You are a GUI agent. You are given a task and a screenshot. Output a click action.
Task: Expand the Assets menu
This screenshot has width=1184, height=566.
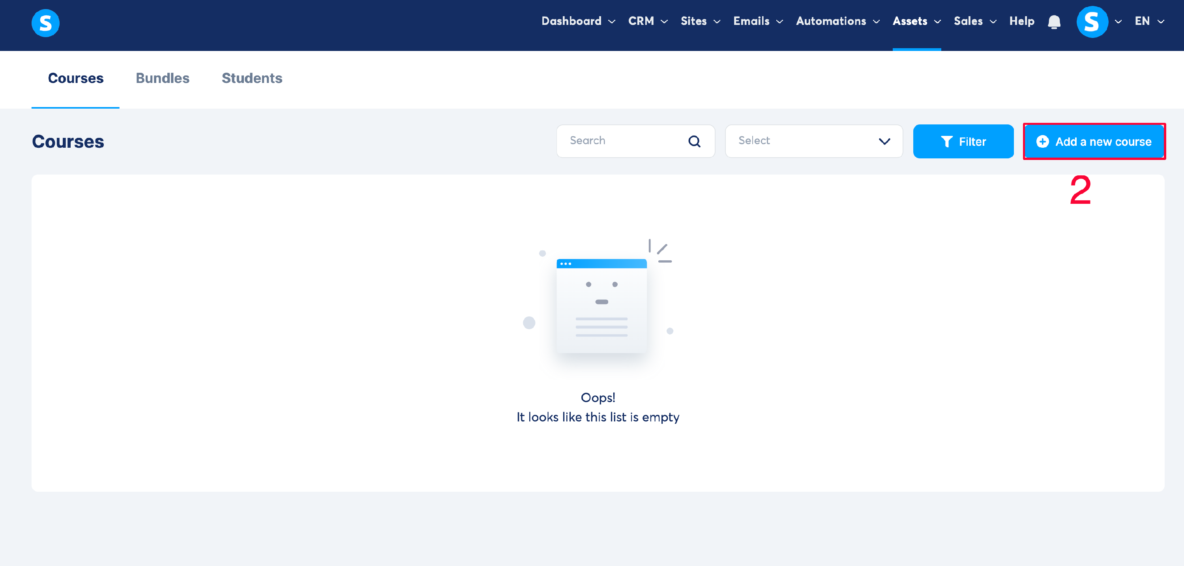916,21
